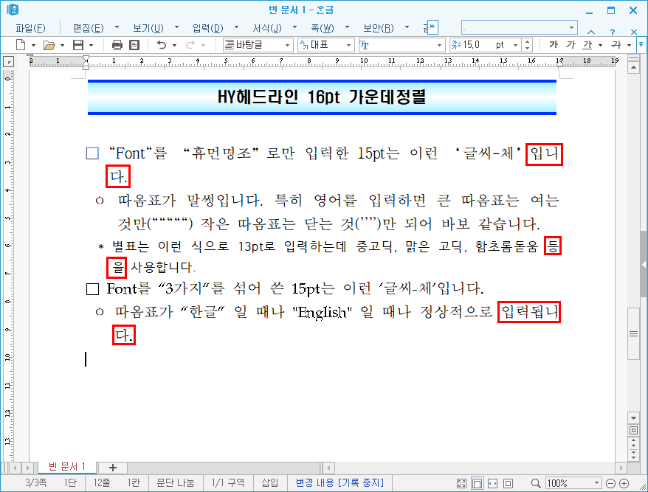This screenshot has height=492, width=648.
Task: Click the horizontal scrollbar right arrow
Action: coord(621,468)
